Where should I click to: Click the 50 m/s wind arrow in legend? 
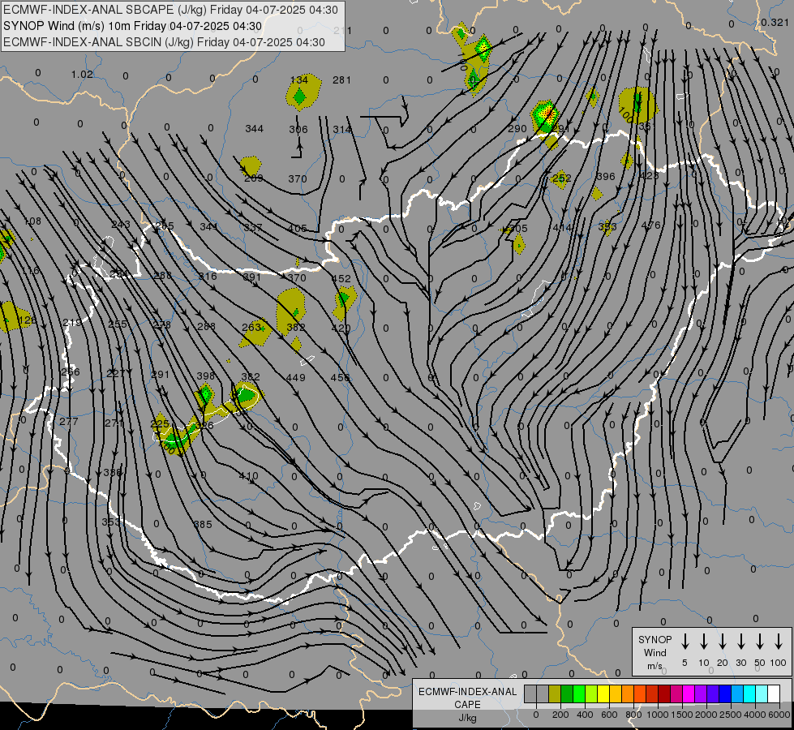tap(760, 642)
